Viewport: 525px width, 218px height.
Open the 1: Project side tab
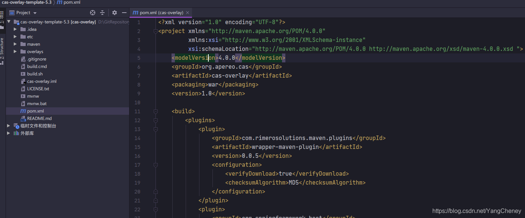tap(2, 19)
